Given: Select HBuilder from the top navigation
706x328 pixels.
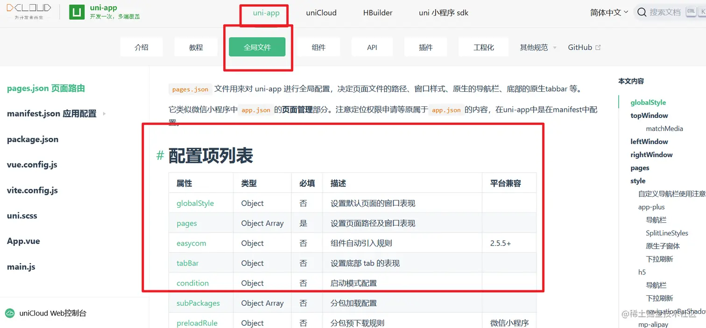Looking at the screenshot, I should (x=377, y=13).
